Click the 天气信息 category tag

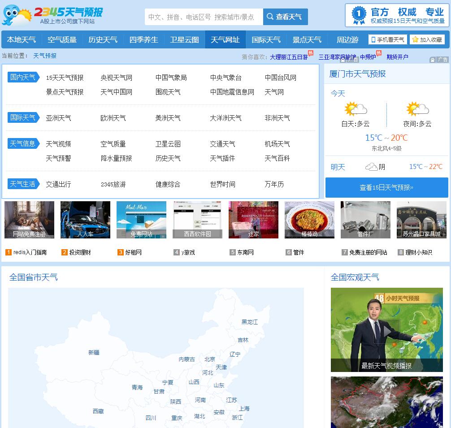tap(23, 143)
